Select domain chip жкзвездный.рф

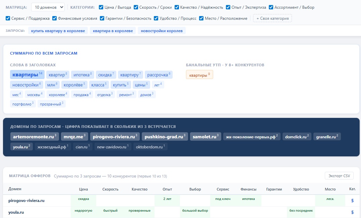click(53, 146)
